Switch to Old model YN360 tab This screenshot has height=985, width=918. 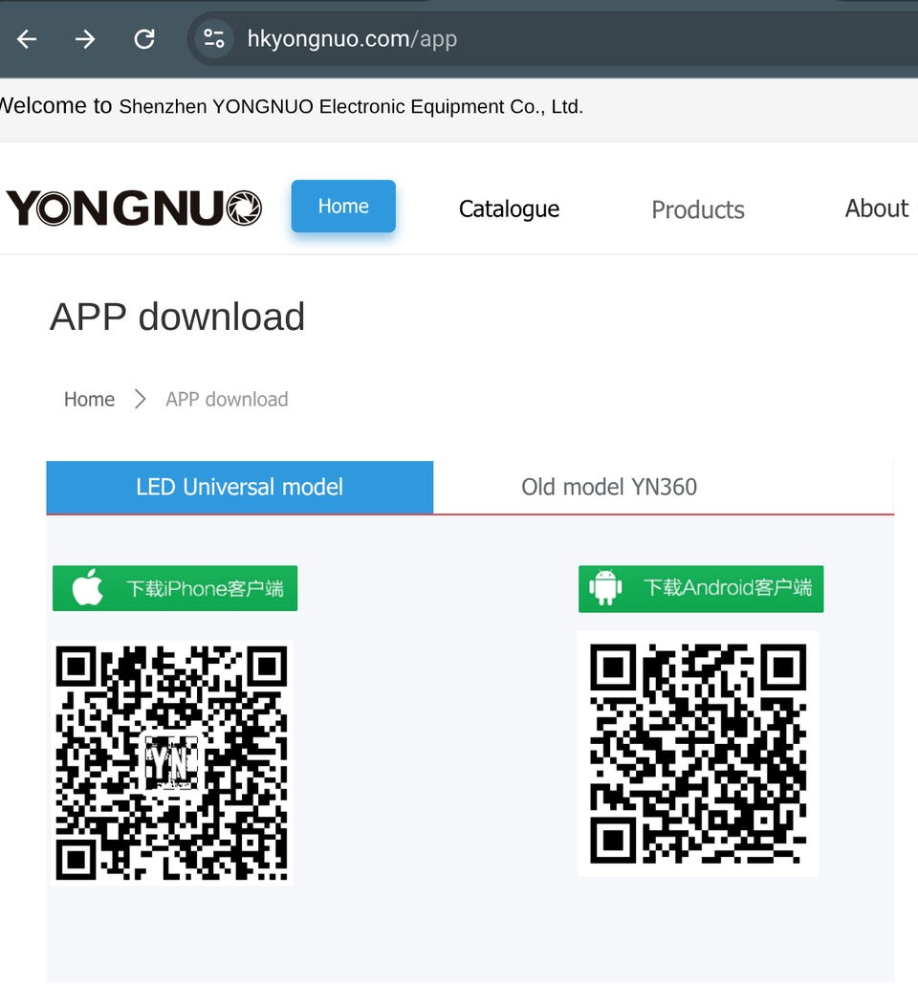(x=609, y=487)
